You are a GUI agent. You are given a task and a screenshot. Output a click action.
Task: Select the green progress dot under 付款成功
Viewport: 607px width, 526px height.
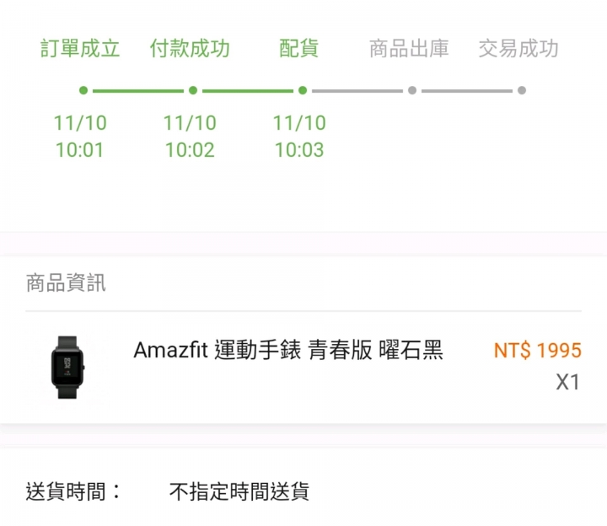(193, 90)
